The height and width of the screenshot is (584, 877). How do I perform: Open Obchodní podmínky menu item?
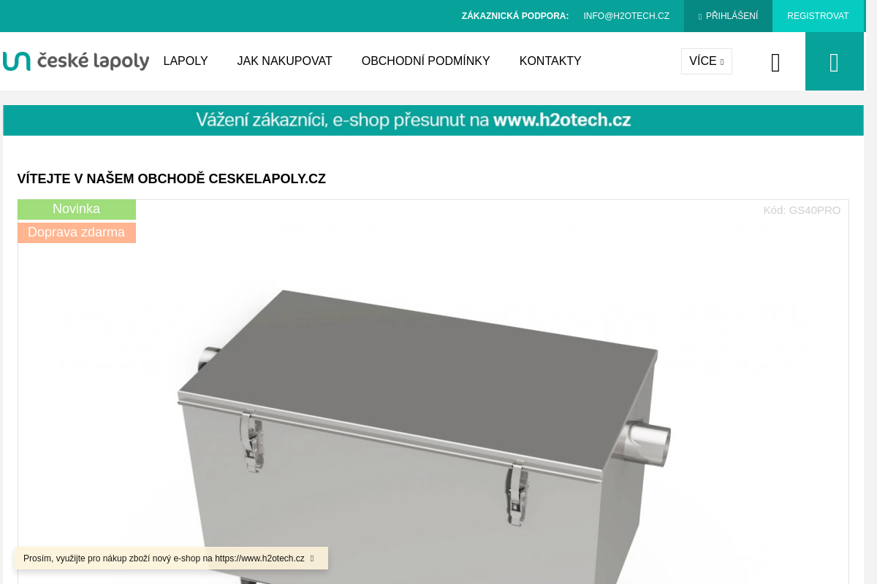tap(425, 61)
